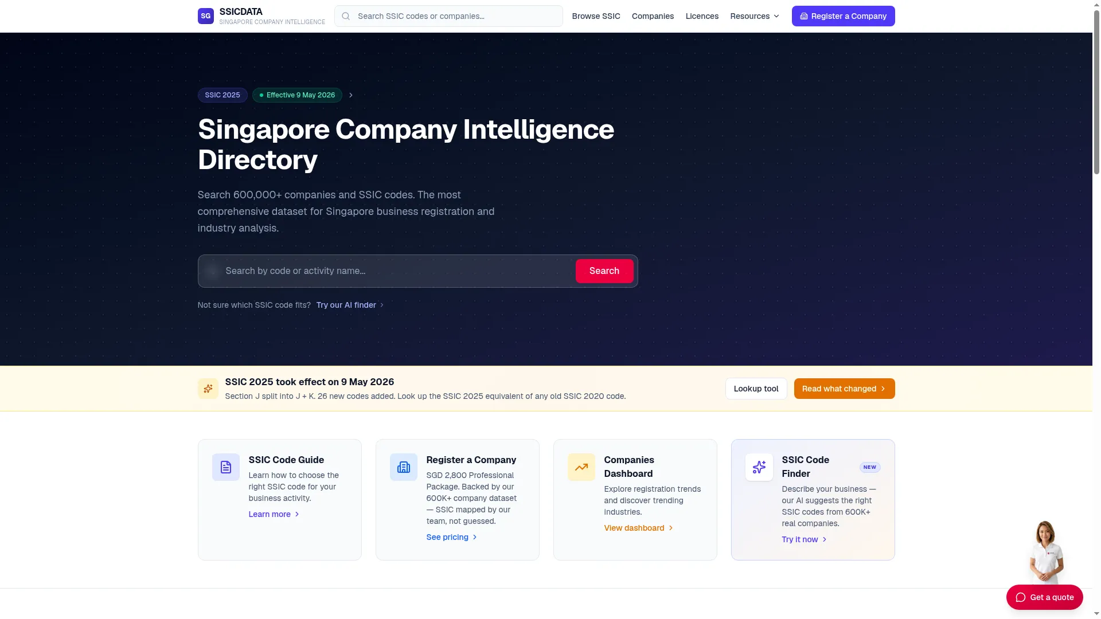
Task: Click the assistant woman avatar thumbnail
Action: click(1046, 553)
